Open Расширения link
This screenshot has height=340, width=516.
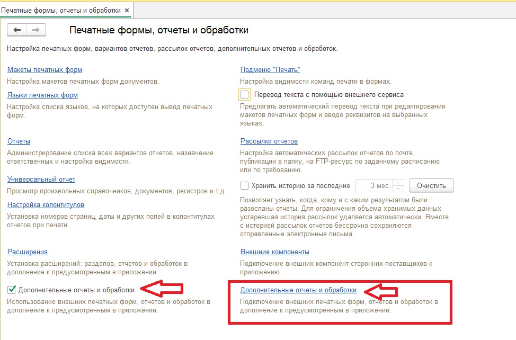pos(28,252)
